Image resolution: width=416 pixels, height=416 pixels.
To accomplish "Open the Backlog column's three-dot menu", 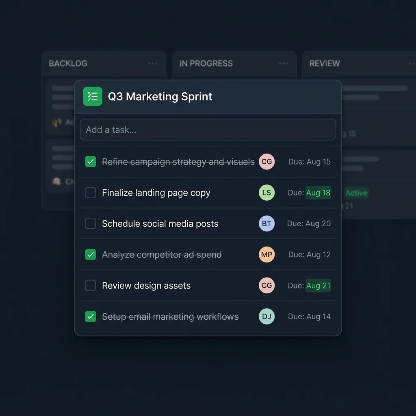I will click(153, 63).
